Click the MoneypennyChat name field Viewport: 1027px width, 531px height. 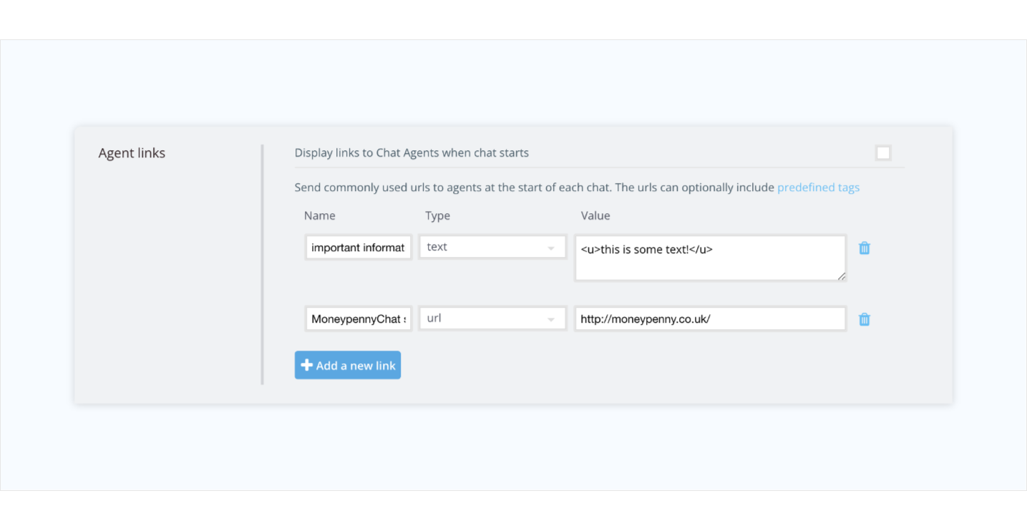tap(358, 318)
